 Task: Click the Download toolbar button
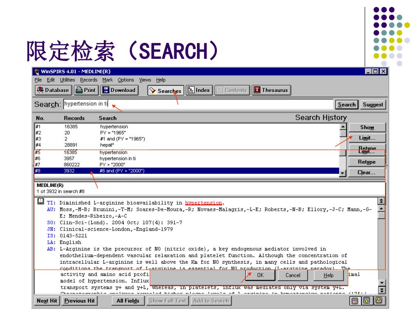[119, 90]
